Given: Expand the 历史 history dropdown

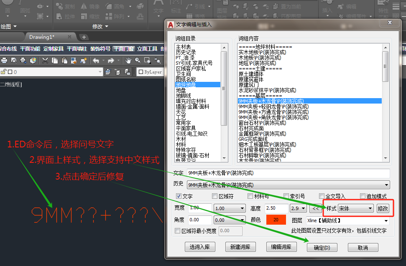Looking at the screenshot, I should (x=288, y=185).
